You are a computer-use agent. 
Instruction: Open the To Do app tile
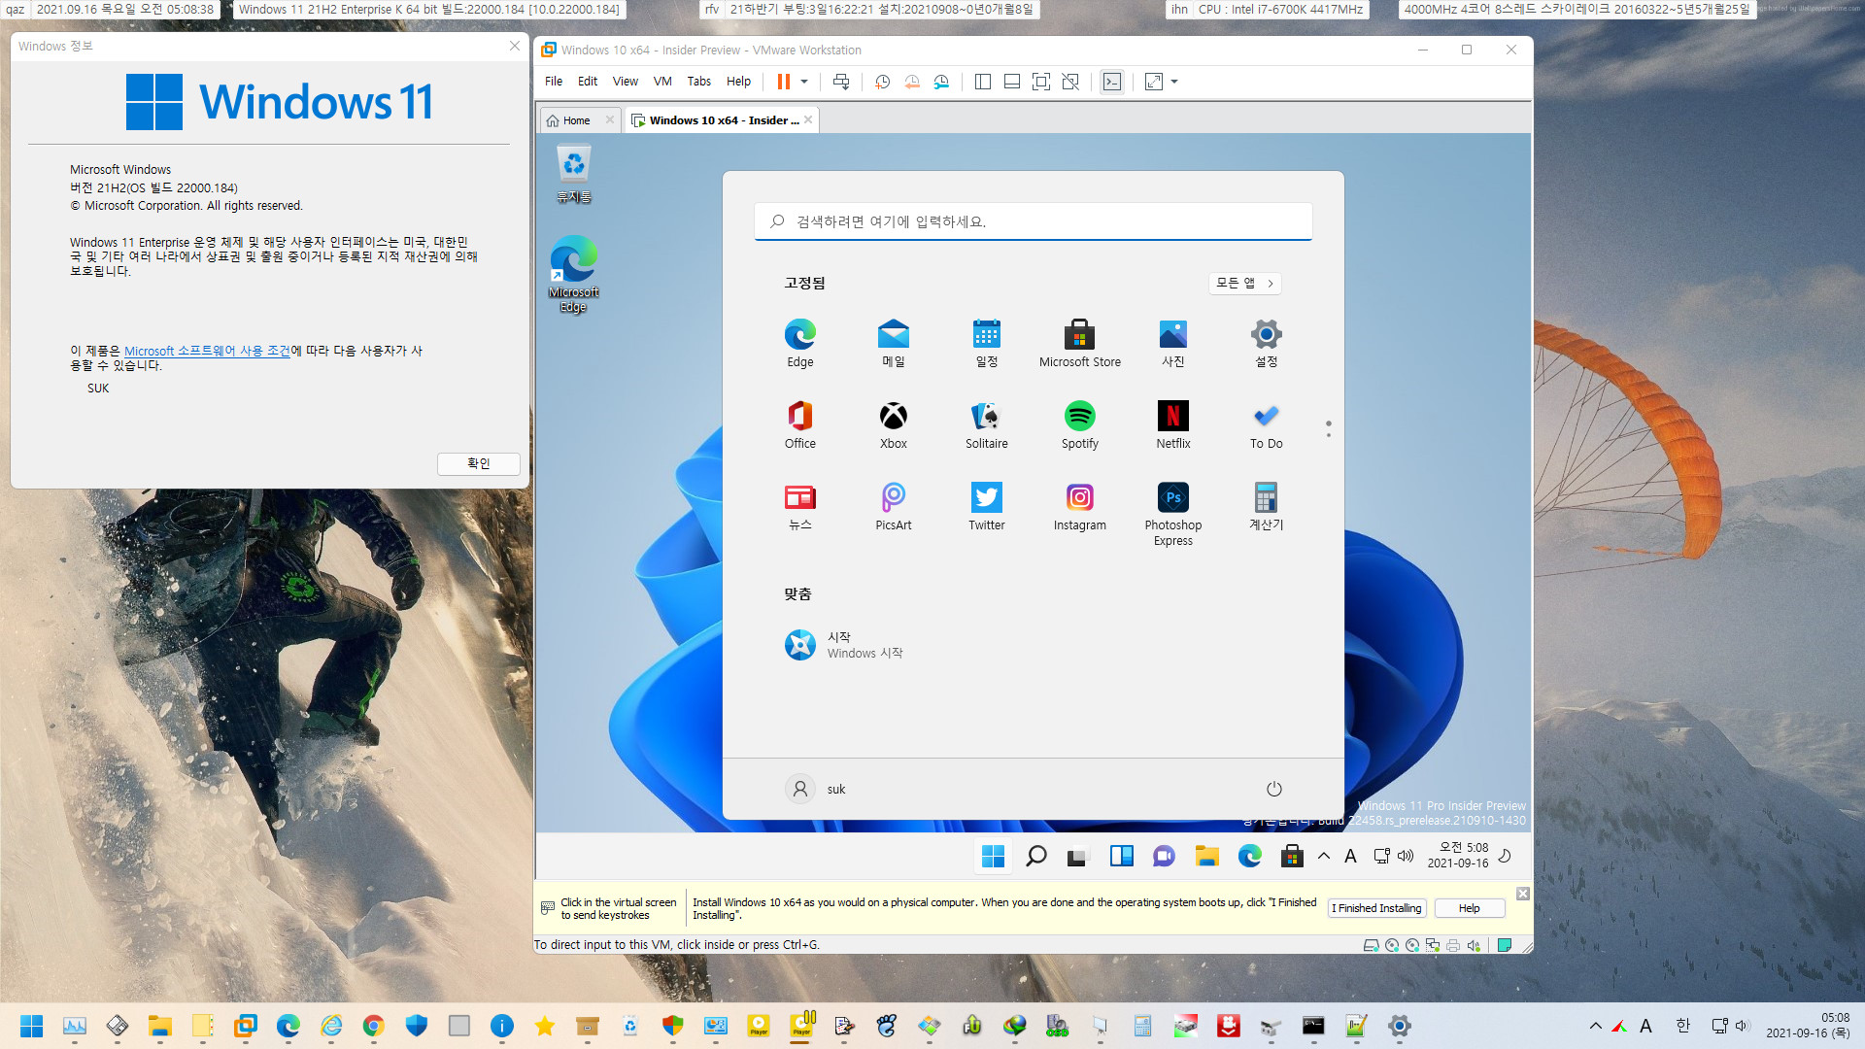(1267, 424)
